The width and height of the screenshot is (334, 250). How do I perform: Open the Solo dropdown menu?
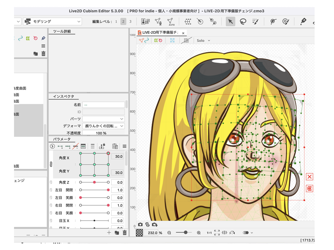pos(203,40)
